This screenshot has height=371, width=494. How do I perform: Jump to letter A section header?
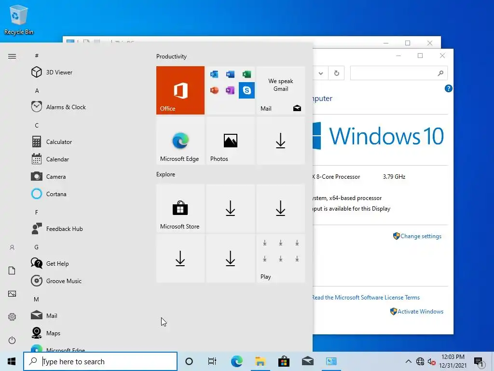coord(37,91)
